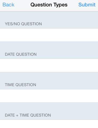Open the time picker cell for Time Question
Image resolution: width=98 pixels, height=128 pixels.
[x=49, y=96]
